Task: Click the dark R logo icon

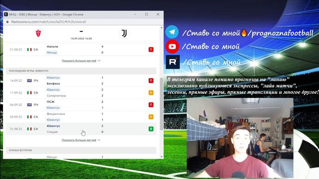Action: [x=173, y=62]
